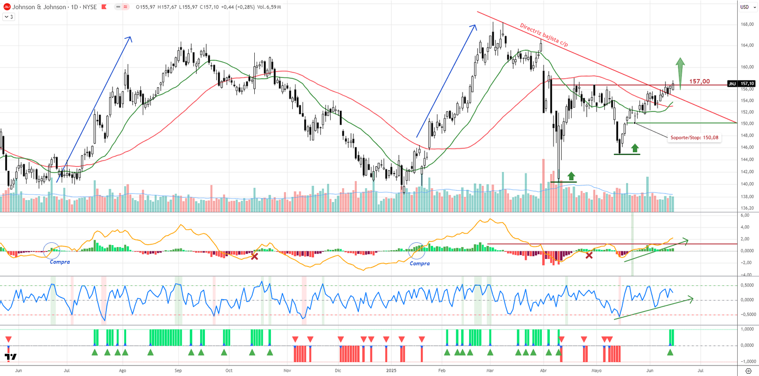Click the -4,00 indicator scale label

(x=746, y=275)
